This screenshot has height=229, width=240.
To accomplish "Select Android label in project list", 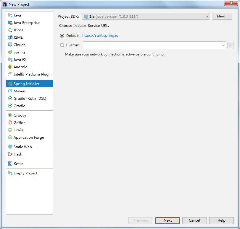I will 20,67.
